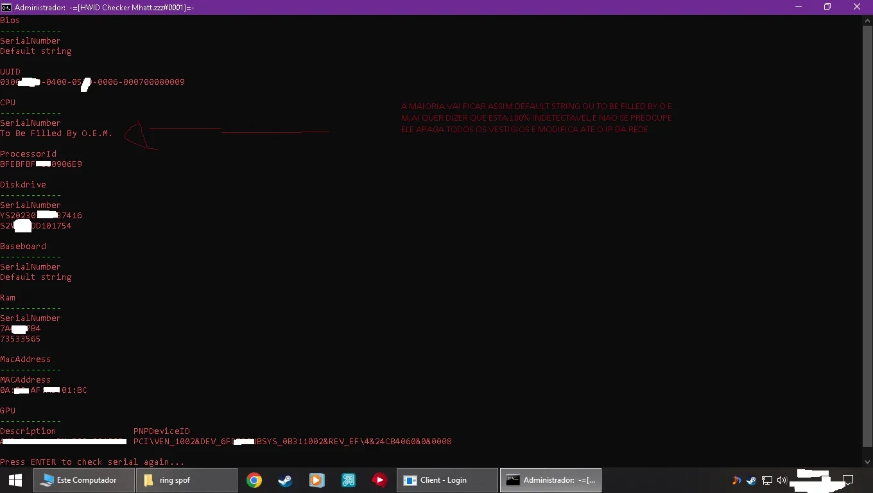Click the 'Baseboard' heading
The image size is (873, 493).
[23, 246]
